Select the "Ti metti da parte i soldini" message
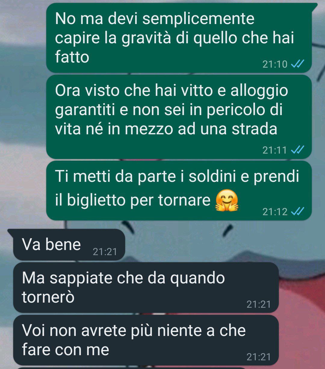This screenshot has height=369, width=325. (179, 190)
